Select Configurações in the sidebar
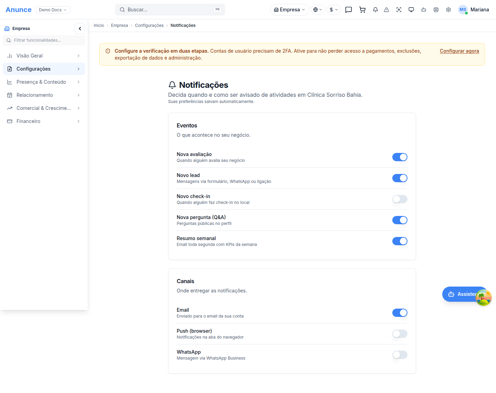Image resolution: width=496 pixels, height=393 pixels. (x=44, y=69)
